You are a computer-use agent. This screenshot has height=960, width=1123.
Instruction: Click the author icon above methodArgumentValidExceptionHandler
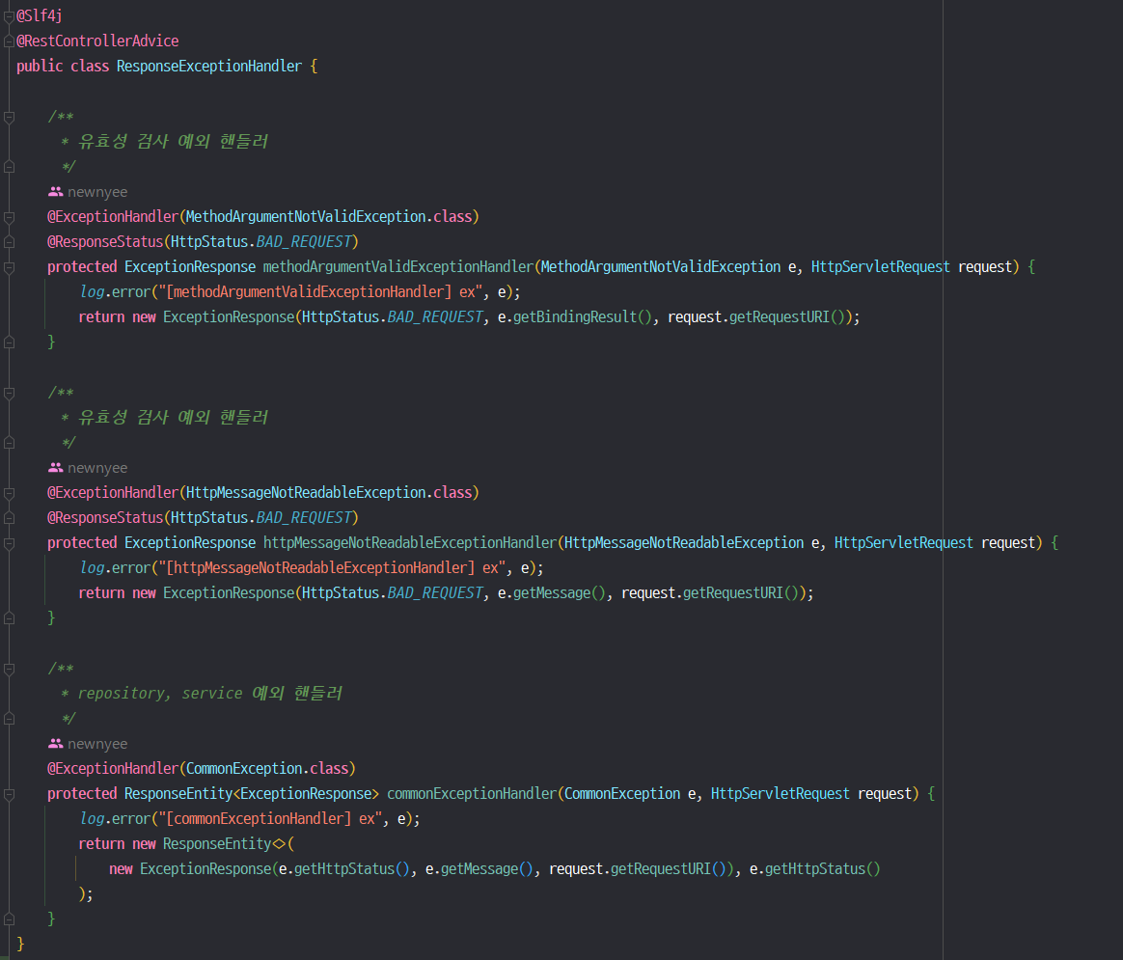pyautogui.click(x=55, y=191)
